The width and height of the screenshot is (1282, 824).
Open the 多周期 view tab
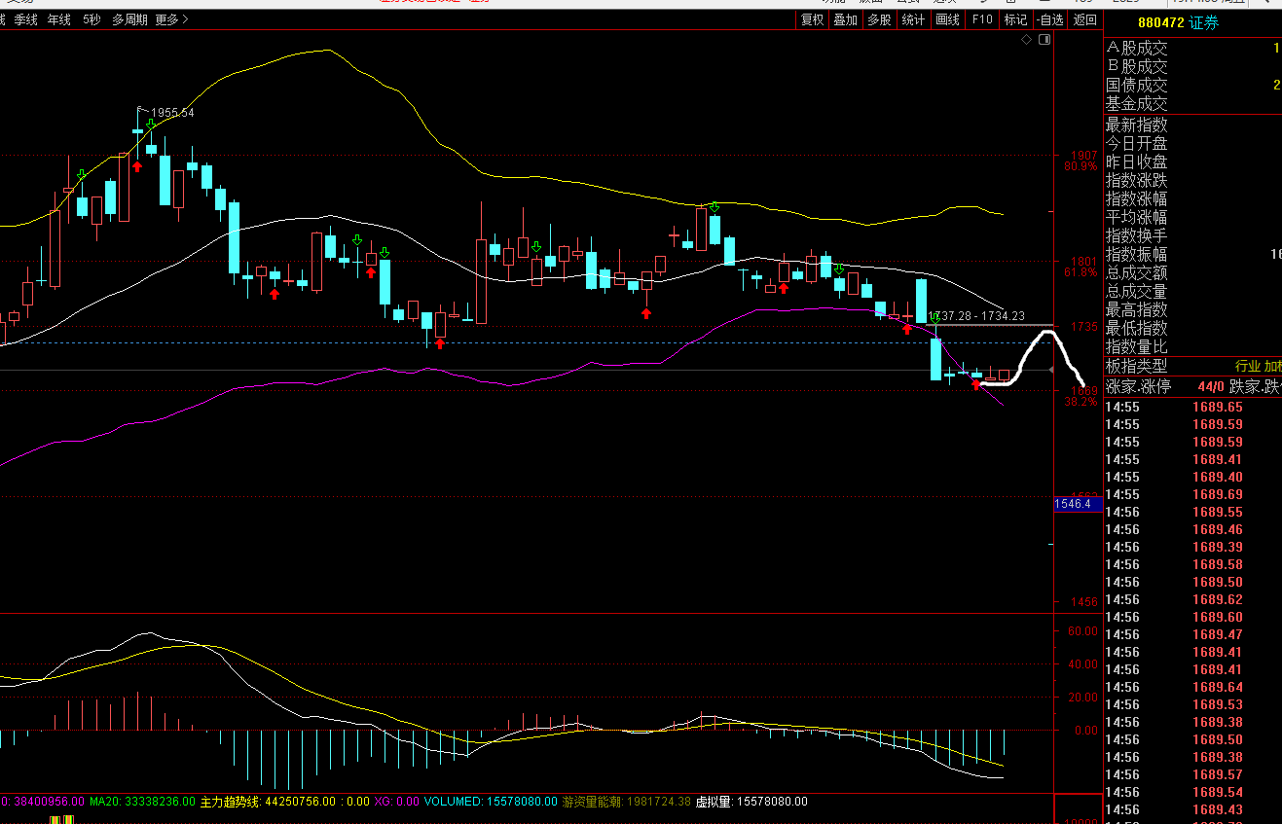click(129, 19)
